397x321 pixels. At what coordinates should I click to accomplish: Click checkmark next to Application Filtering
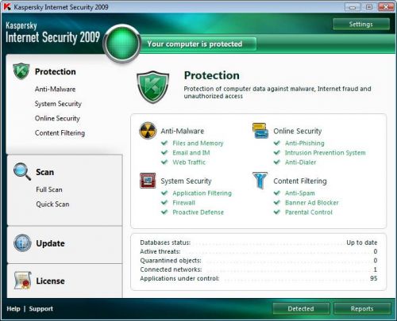click(164, 193)
